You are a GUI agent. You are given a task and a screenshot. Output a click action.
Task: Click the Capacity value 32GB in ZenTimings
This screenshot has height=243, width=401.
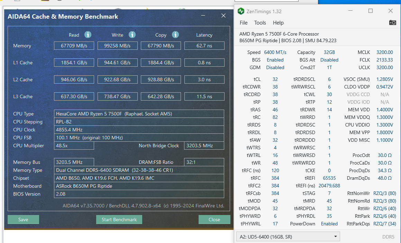tap(329, 52)
